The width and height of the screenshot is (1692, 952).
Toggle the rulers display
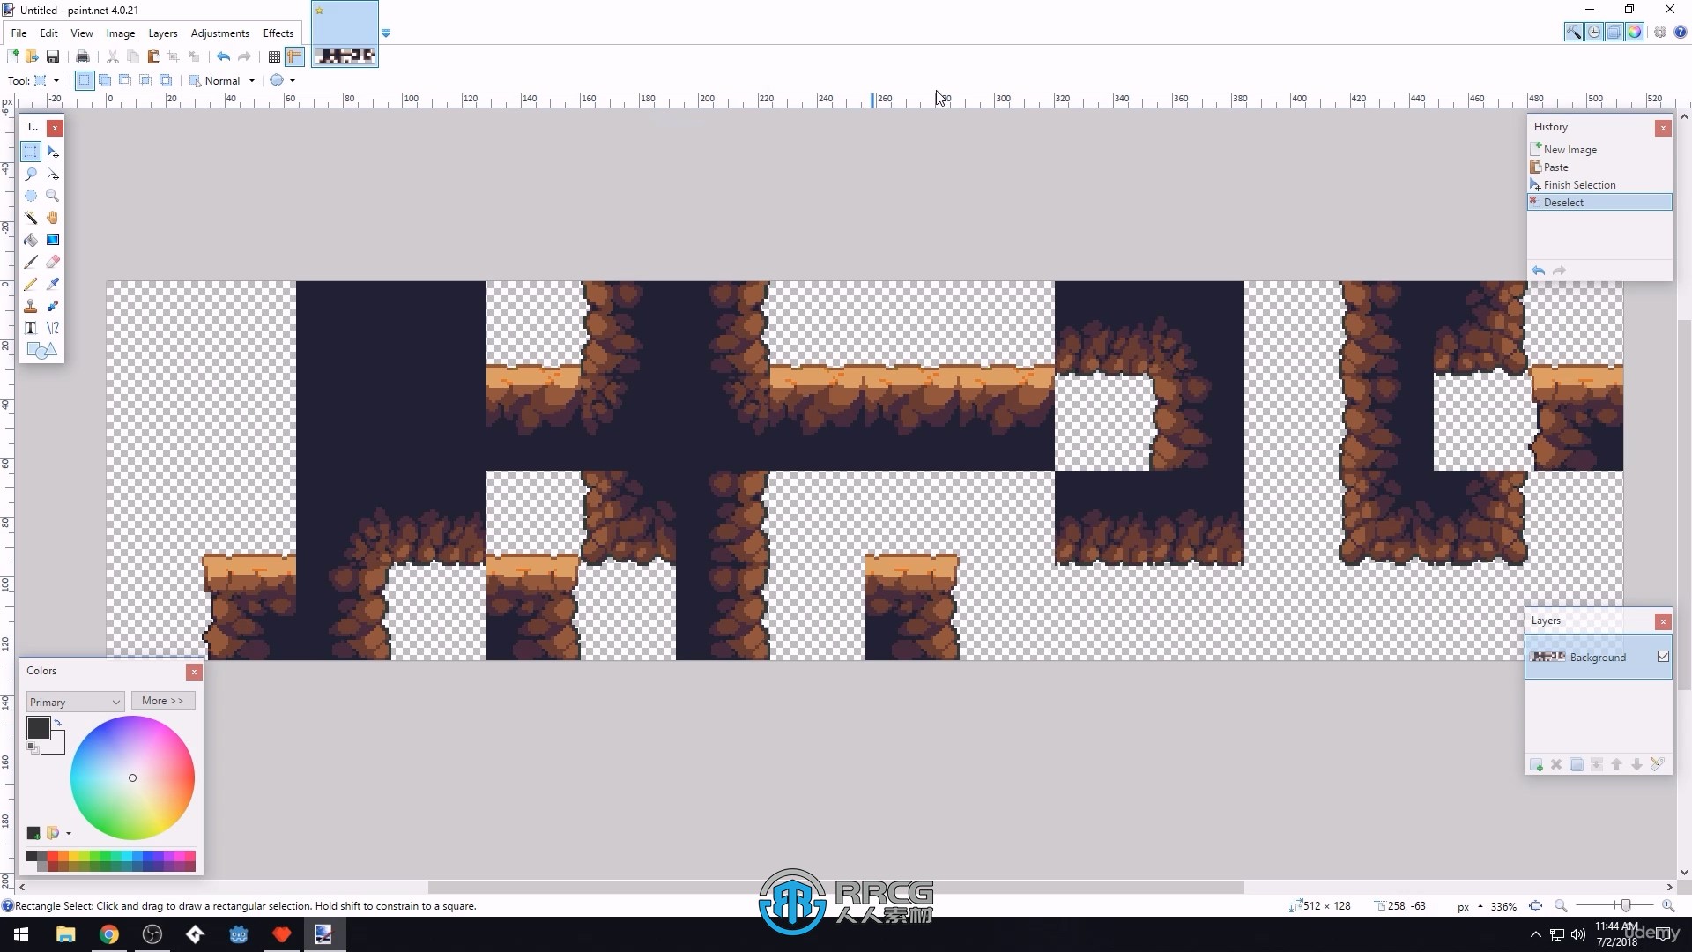coord(294,56)
